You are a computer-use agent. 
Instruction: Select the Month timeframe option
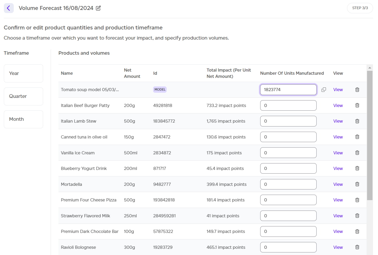click(23, 119)
